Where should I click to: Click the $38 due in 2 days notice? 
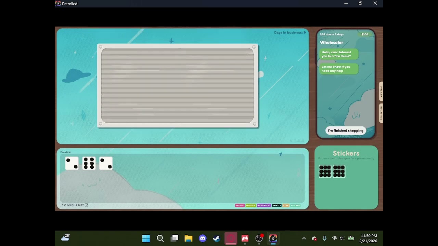point(332,34)
